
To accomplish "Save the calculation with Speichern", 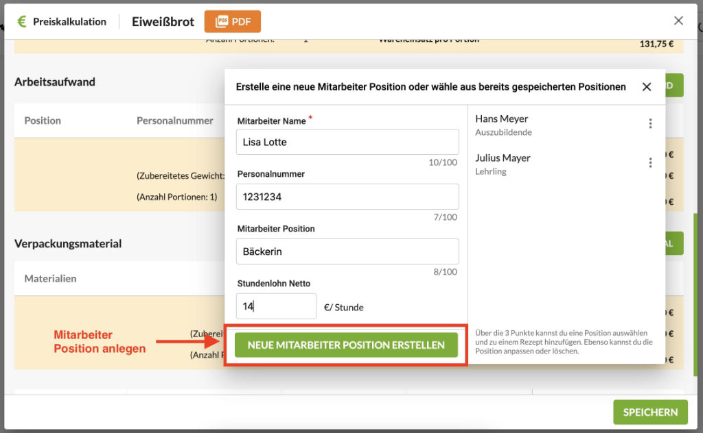I will [649, 412].
